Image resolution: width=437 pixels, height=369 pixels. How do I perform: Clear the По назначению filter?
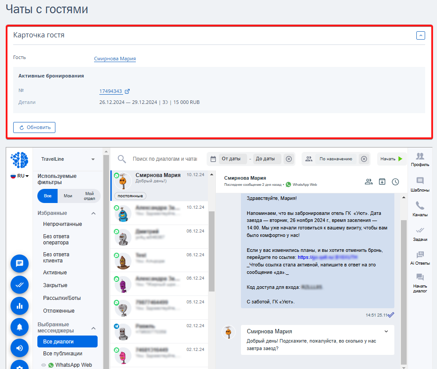[x=364, y=159]
